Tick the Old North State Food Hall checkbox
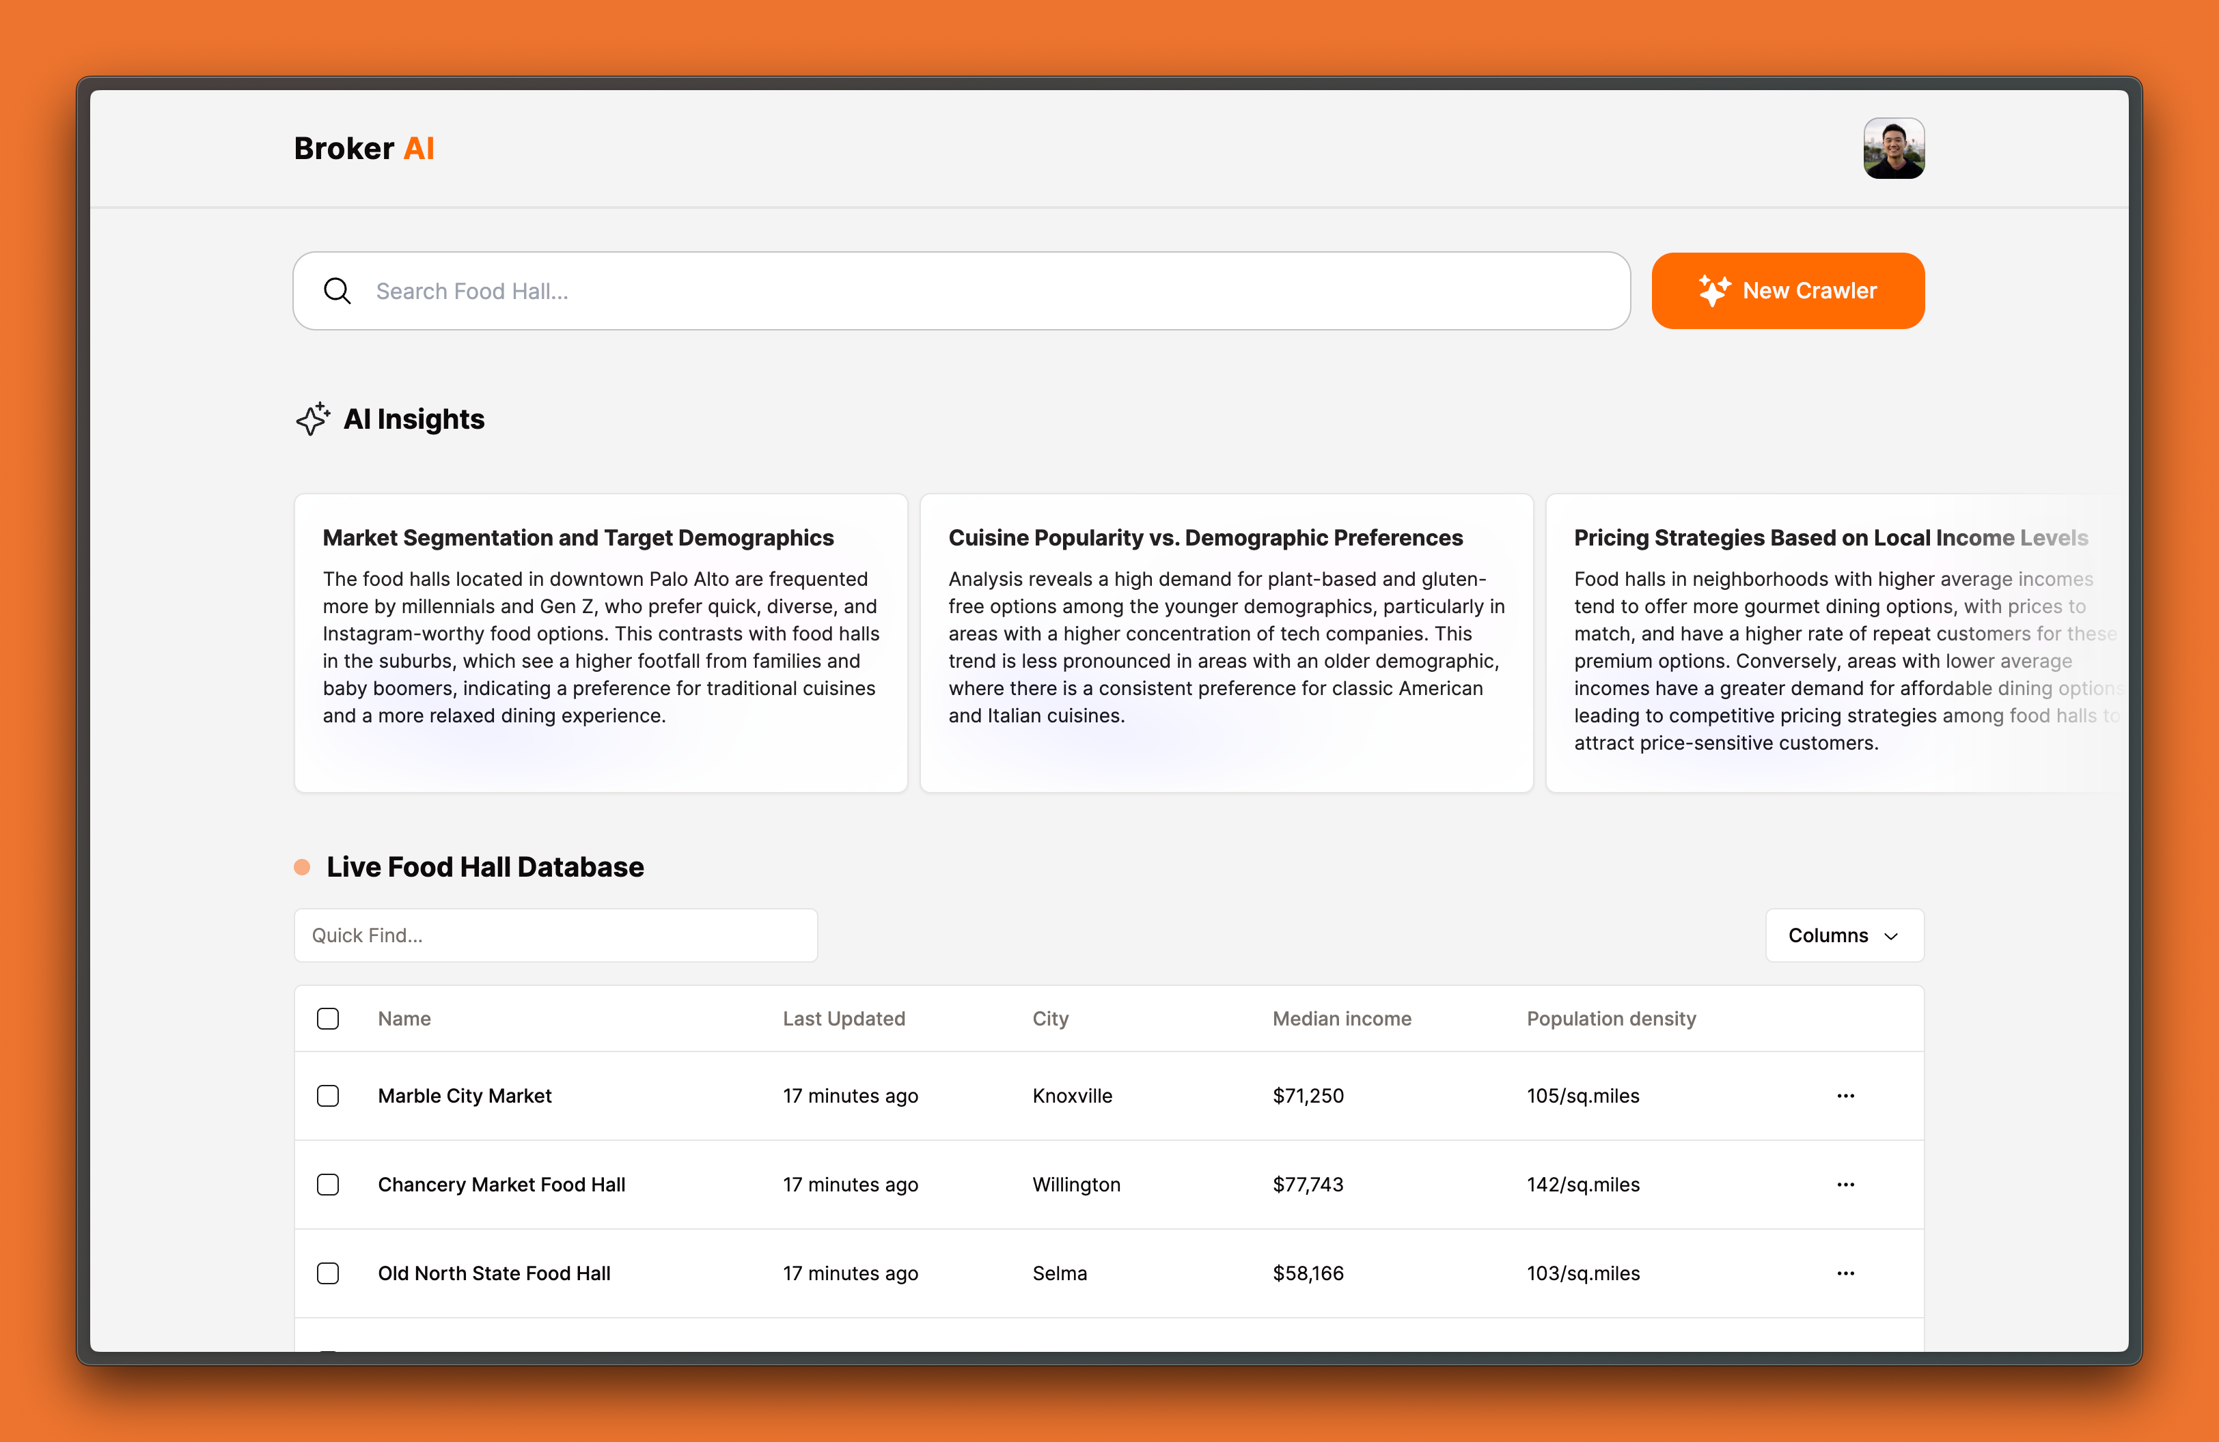This screenshot has width=2219, height=1442. tap(328, 1273)
